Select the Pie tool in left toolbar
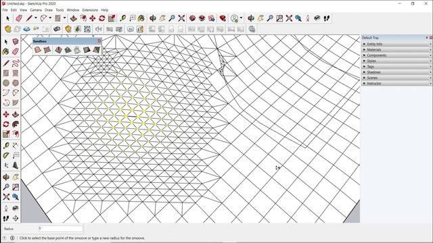Viewport: 433px width, 243px height. (16, 103)
